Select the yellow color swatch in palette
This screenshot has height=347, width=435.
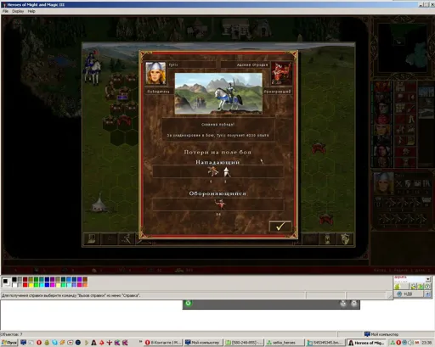(31, 285)
